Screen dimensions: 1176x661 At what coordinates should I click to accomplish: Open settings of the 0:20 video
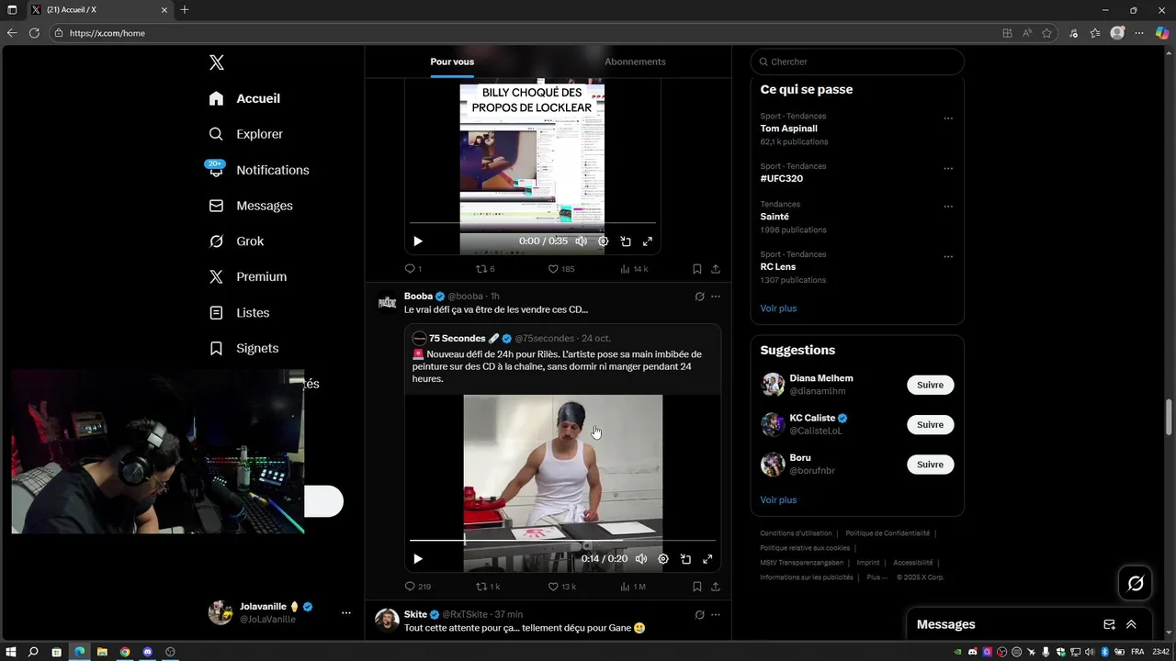point(663,559)
